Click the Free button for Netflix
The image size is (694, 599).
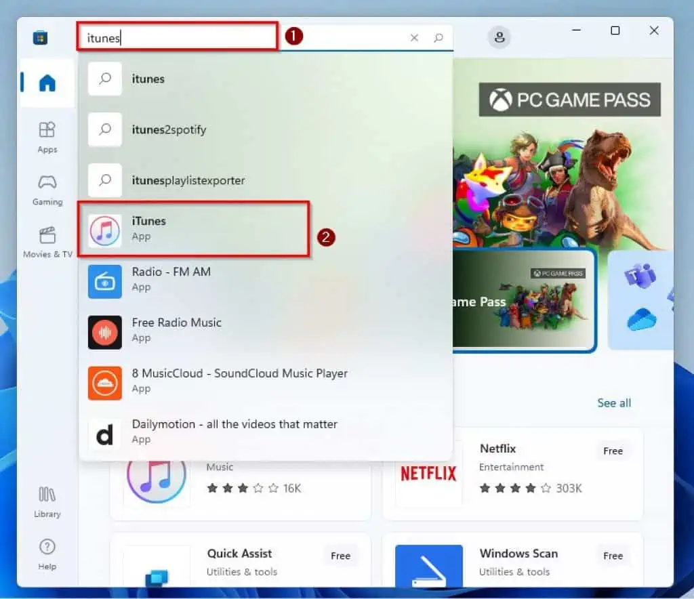[x=613, y=451]
